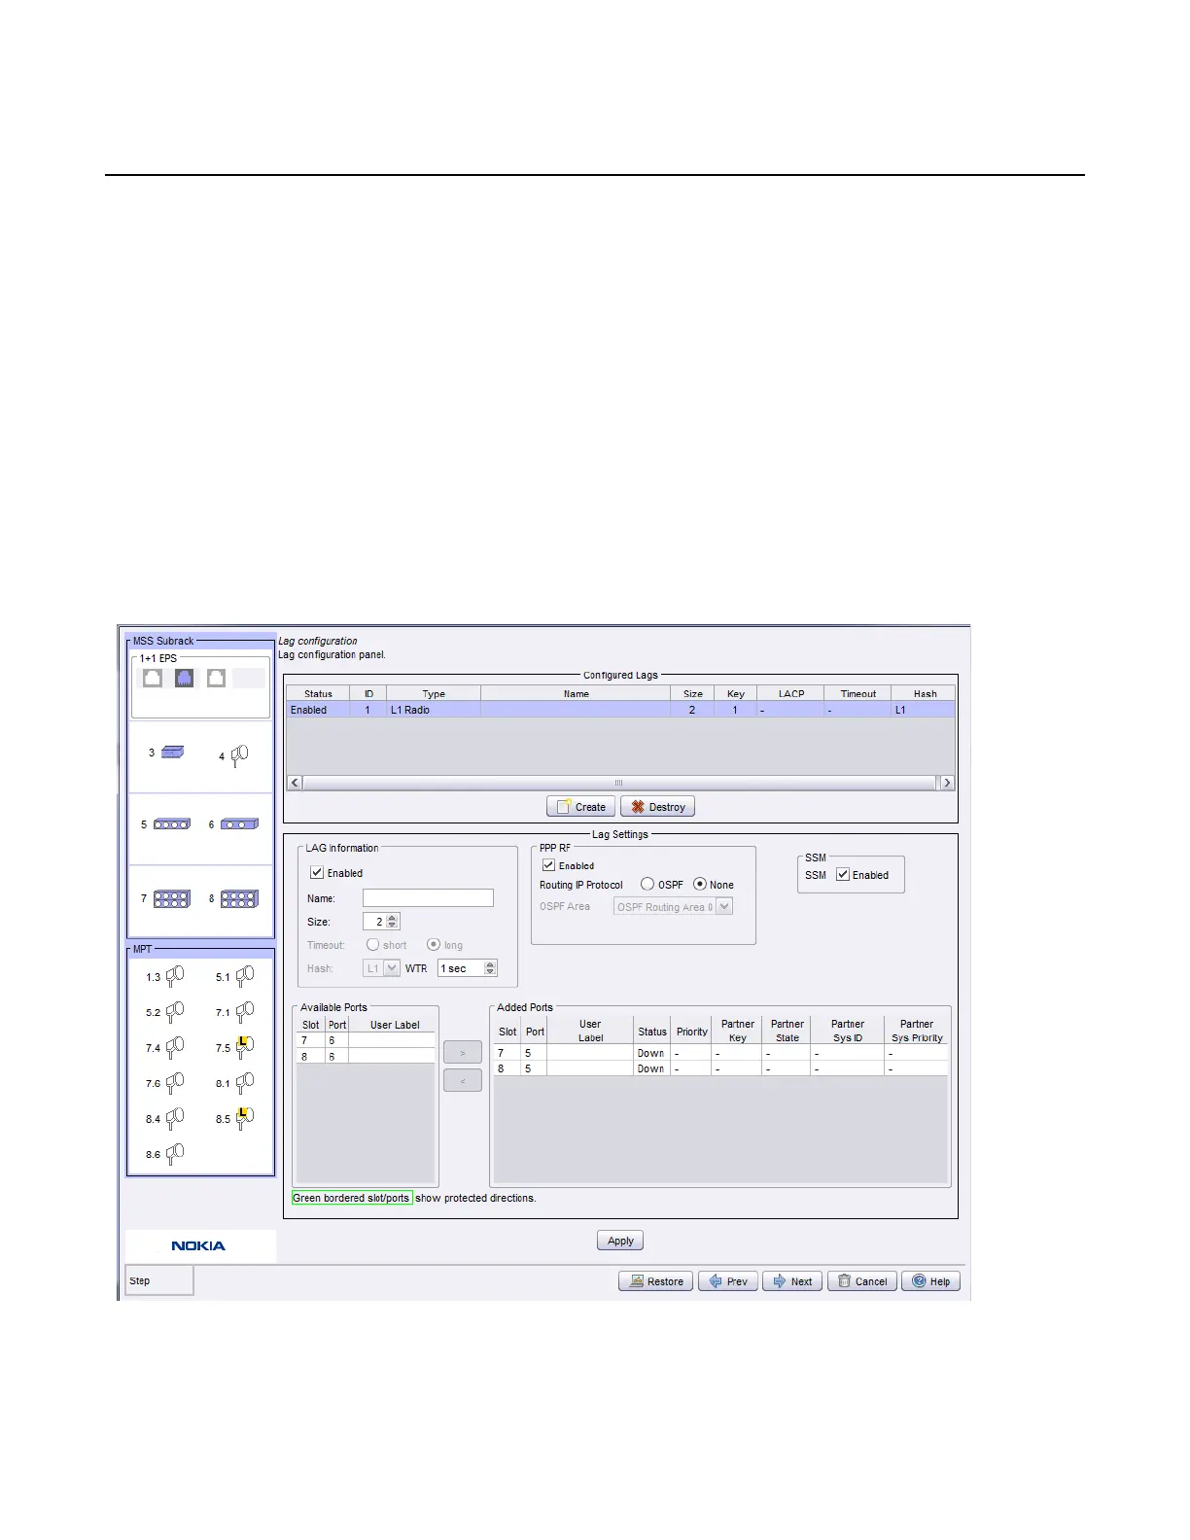1190x1540 pixels.
Task: Toggle PPP RF Enabled checkbox
Action: click(x=548, y=865)
